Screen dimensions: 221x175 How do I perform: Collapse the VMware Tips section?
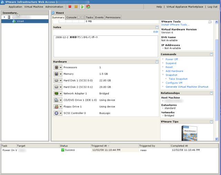[211, 122]
